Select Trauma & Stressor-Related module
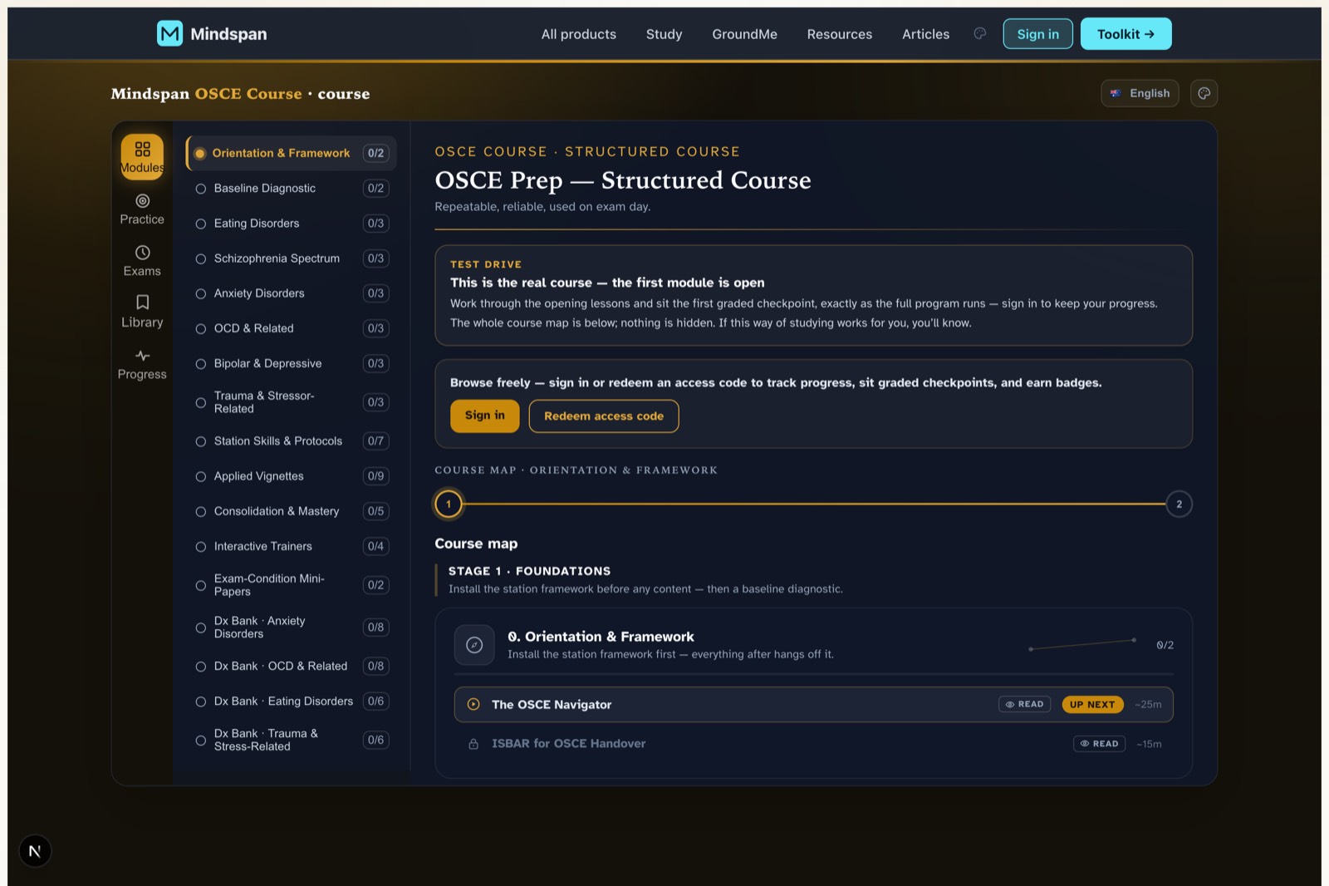The height and width of the screenshot is (886, 1329). (x=291, y=402)
